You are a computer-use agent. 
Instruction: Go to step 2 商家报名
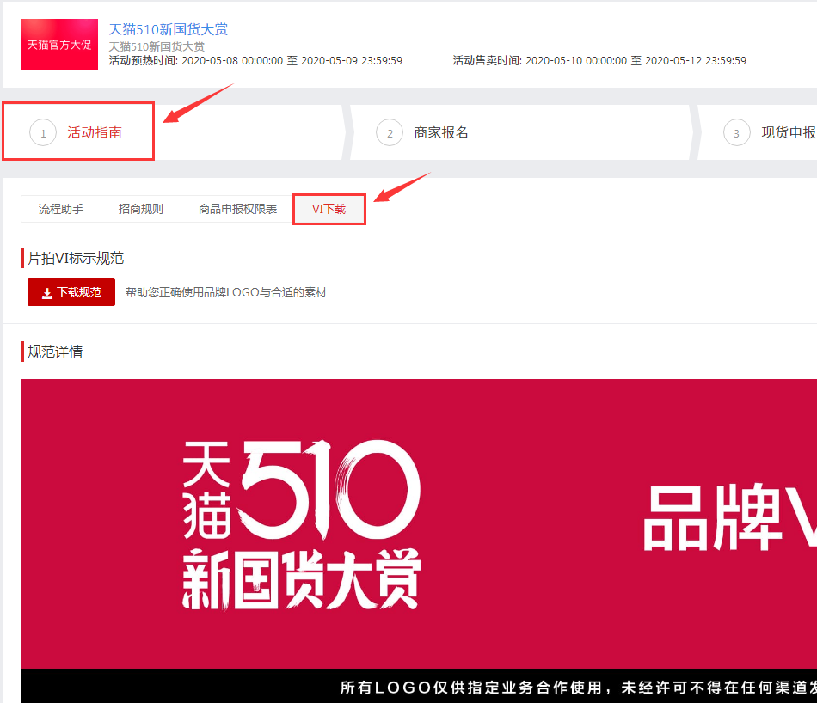coord(441,132)
